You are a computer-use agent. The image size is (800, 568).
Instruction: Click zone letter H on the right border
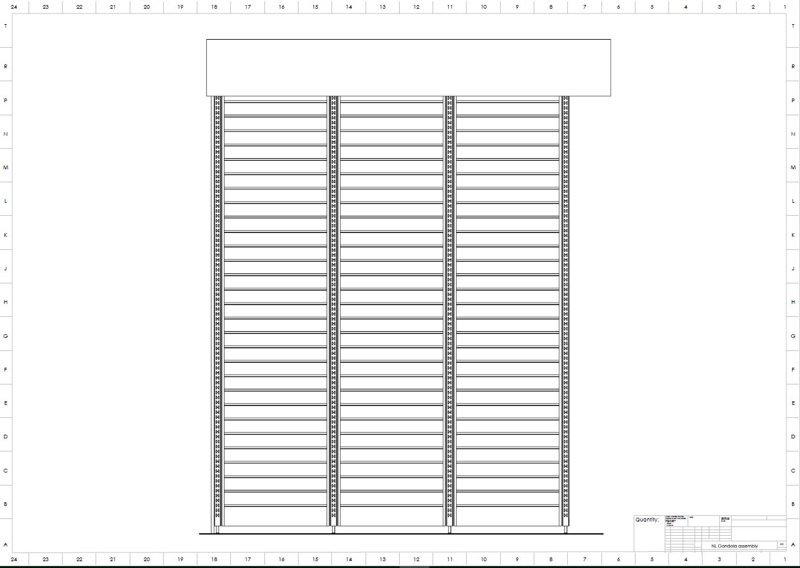(x=793, y=302)
